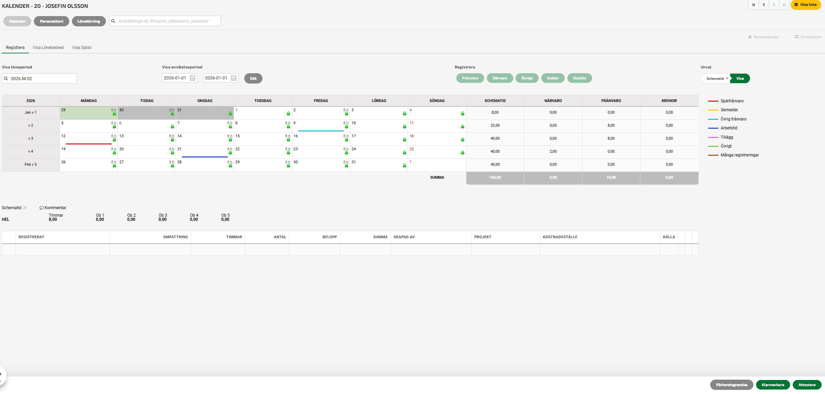Open calendar picker for end date 2026-01-31
Screen dimensions: 825x394
[234, 78]
